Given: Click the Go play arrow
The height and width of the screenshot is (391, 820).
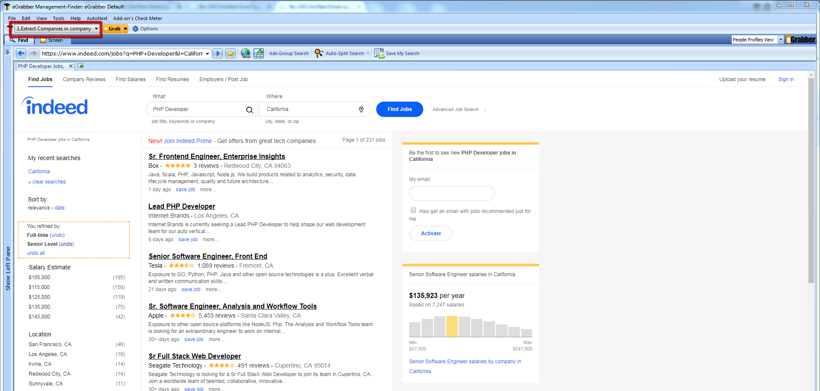Looking at the screenshot, I should click(x=218, y=53).
